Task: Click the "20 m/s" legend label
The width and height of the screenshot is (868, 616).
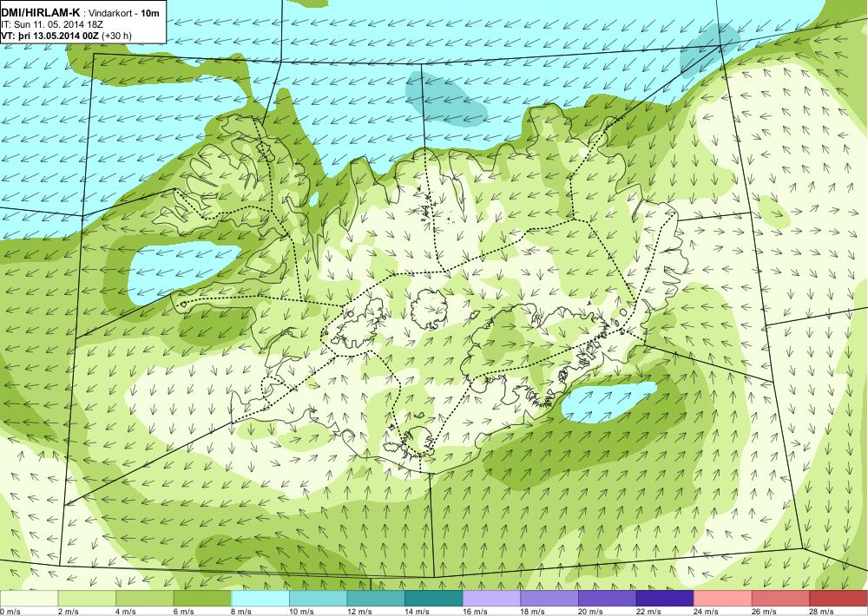Action: (591, 612)
